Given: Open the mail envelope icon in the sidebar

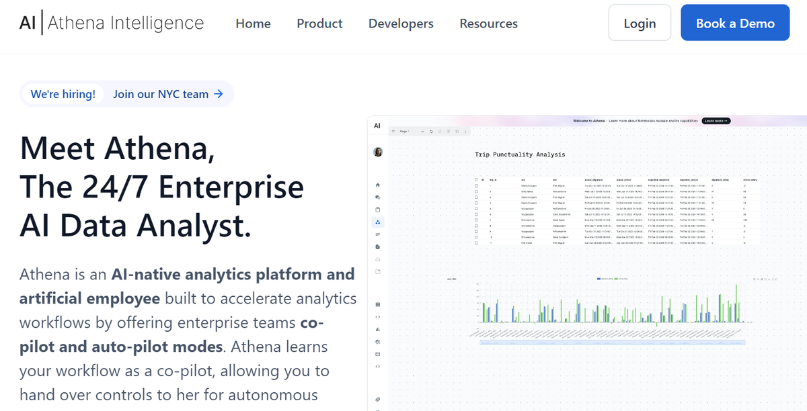Looking at the screenshot, I should tap(377, 353).
